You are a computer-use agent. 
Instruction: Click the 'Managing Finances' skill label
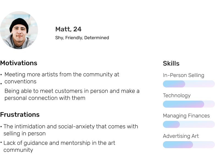[x=186, y=116]
